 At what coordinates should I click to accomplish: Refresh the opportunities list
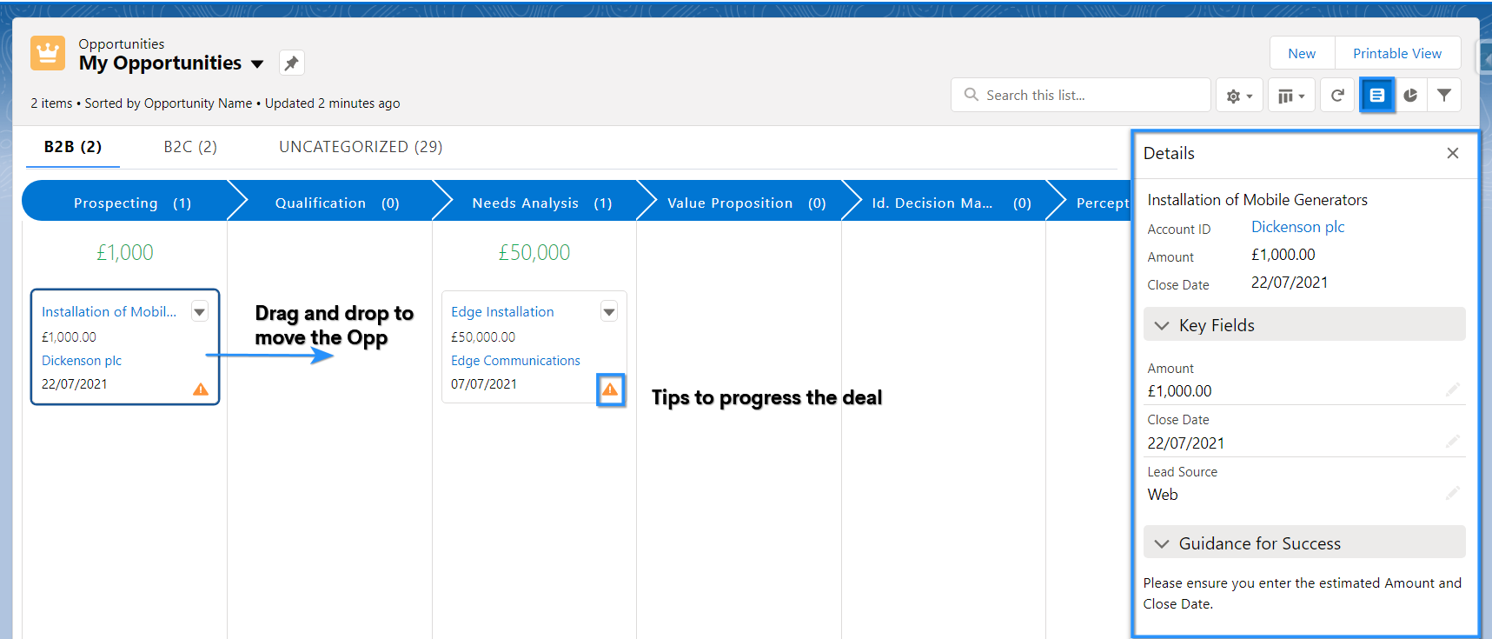(x=1337, y=95)
